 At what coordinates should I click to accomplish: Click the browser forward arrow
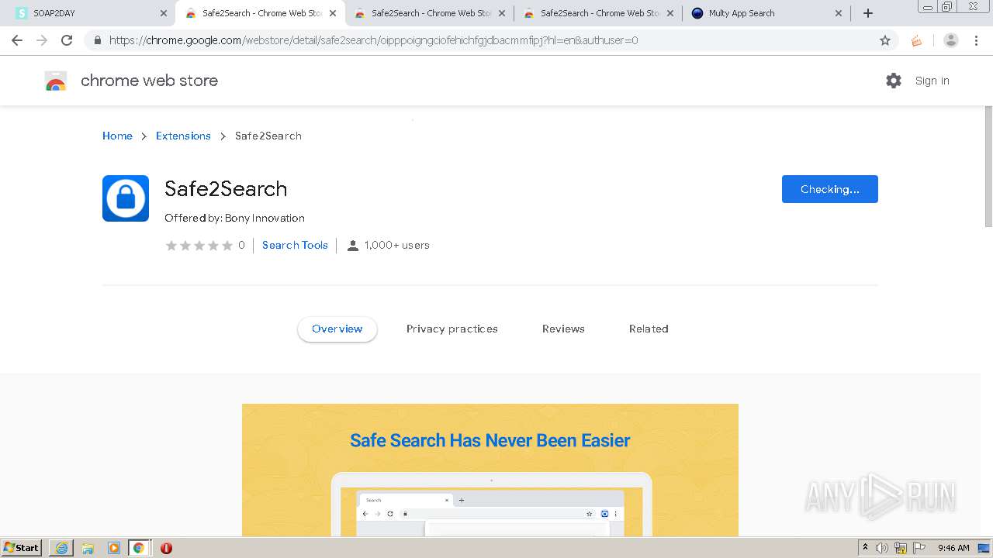[x=42, y=40]
